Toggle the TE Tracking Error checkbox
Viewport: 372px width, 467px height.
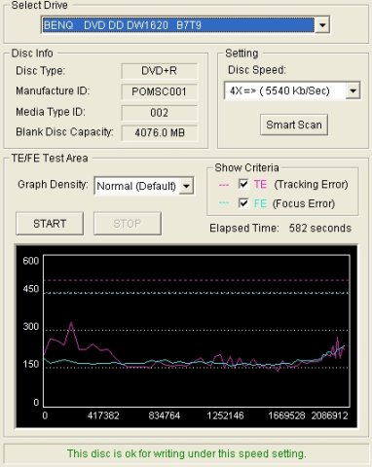tap(243, 184)
